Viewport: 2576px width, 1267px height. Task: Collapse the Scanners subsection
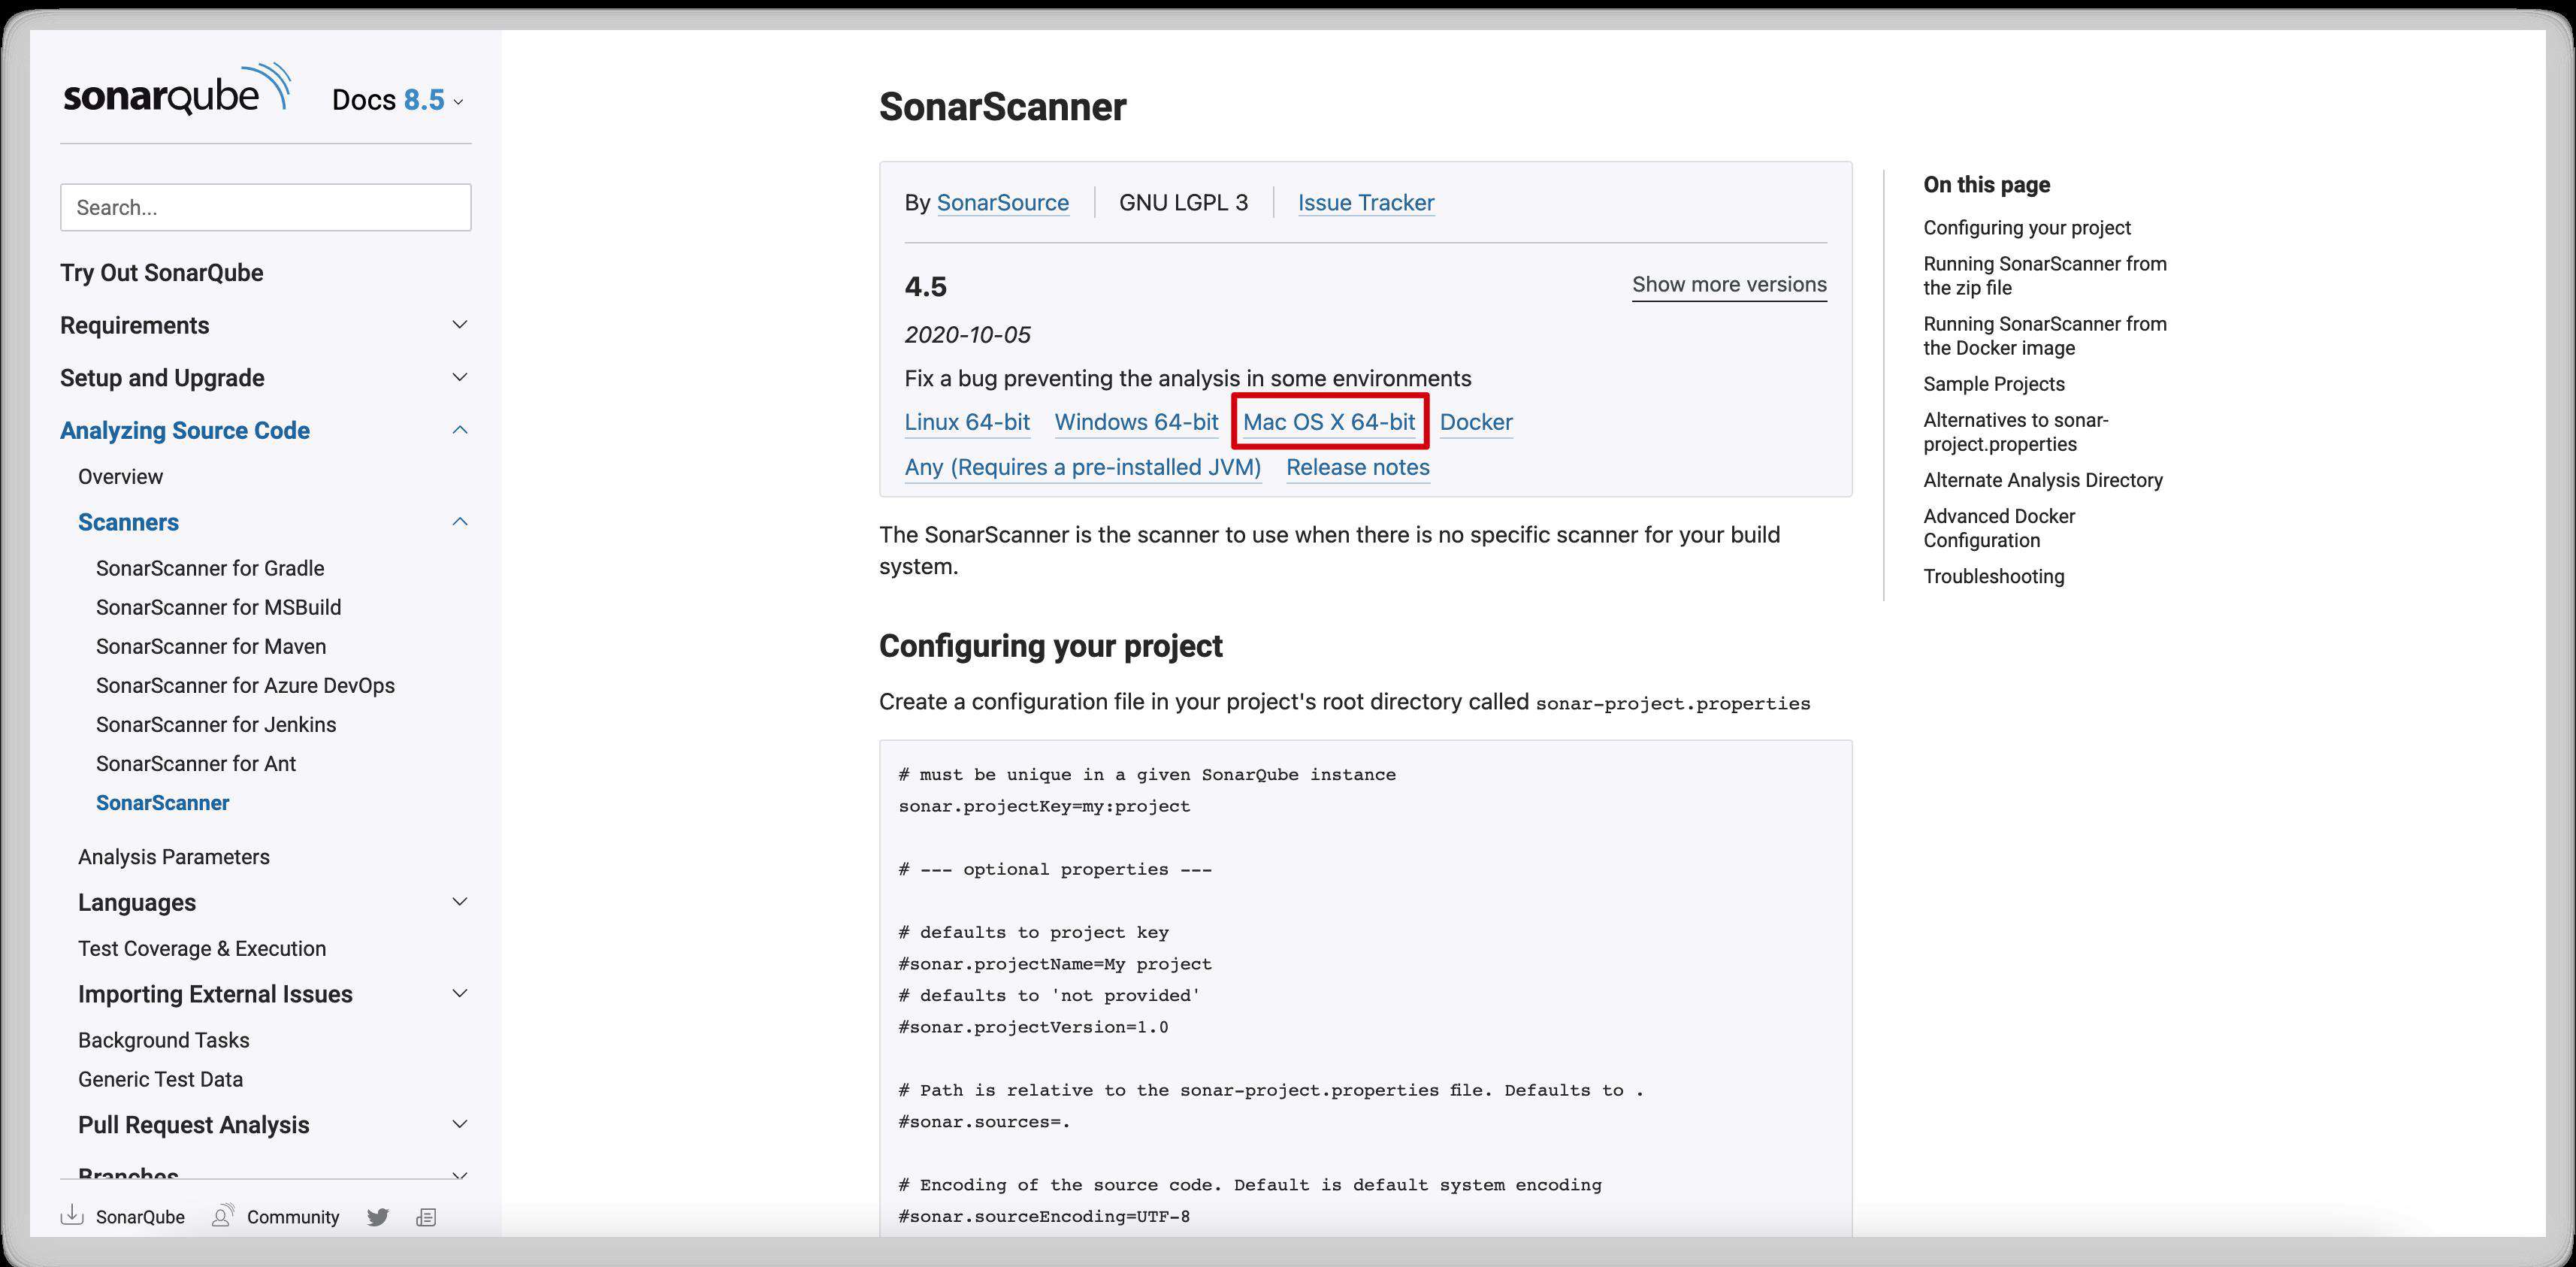pos(460,522)
